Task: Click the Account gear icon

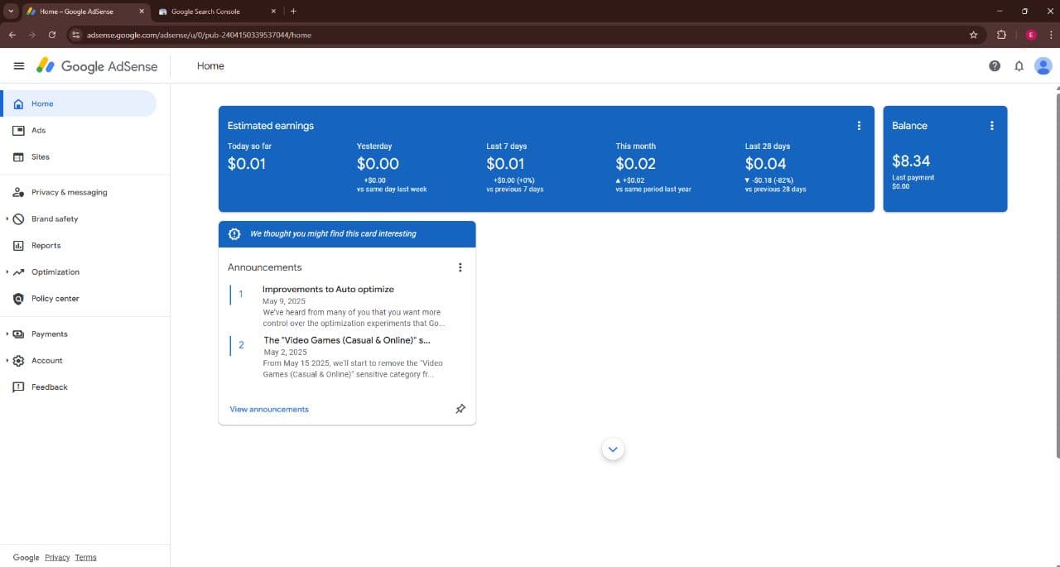Action: (x=18, y=360)
